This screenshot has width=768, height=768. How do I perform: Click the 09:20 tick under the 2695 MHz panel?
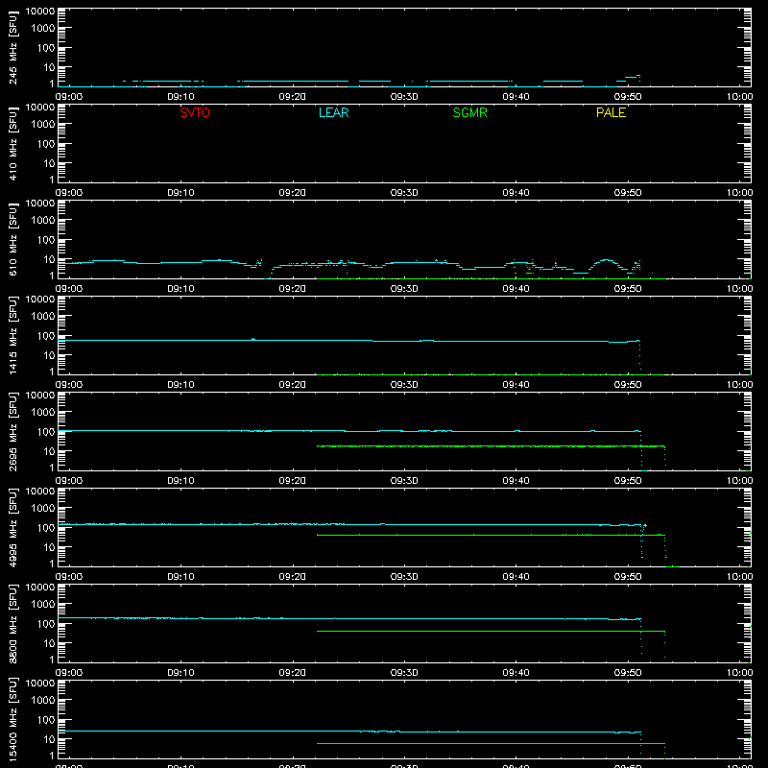coord(293,481)
